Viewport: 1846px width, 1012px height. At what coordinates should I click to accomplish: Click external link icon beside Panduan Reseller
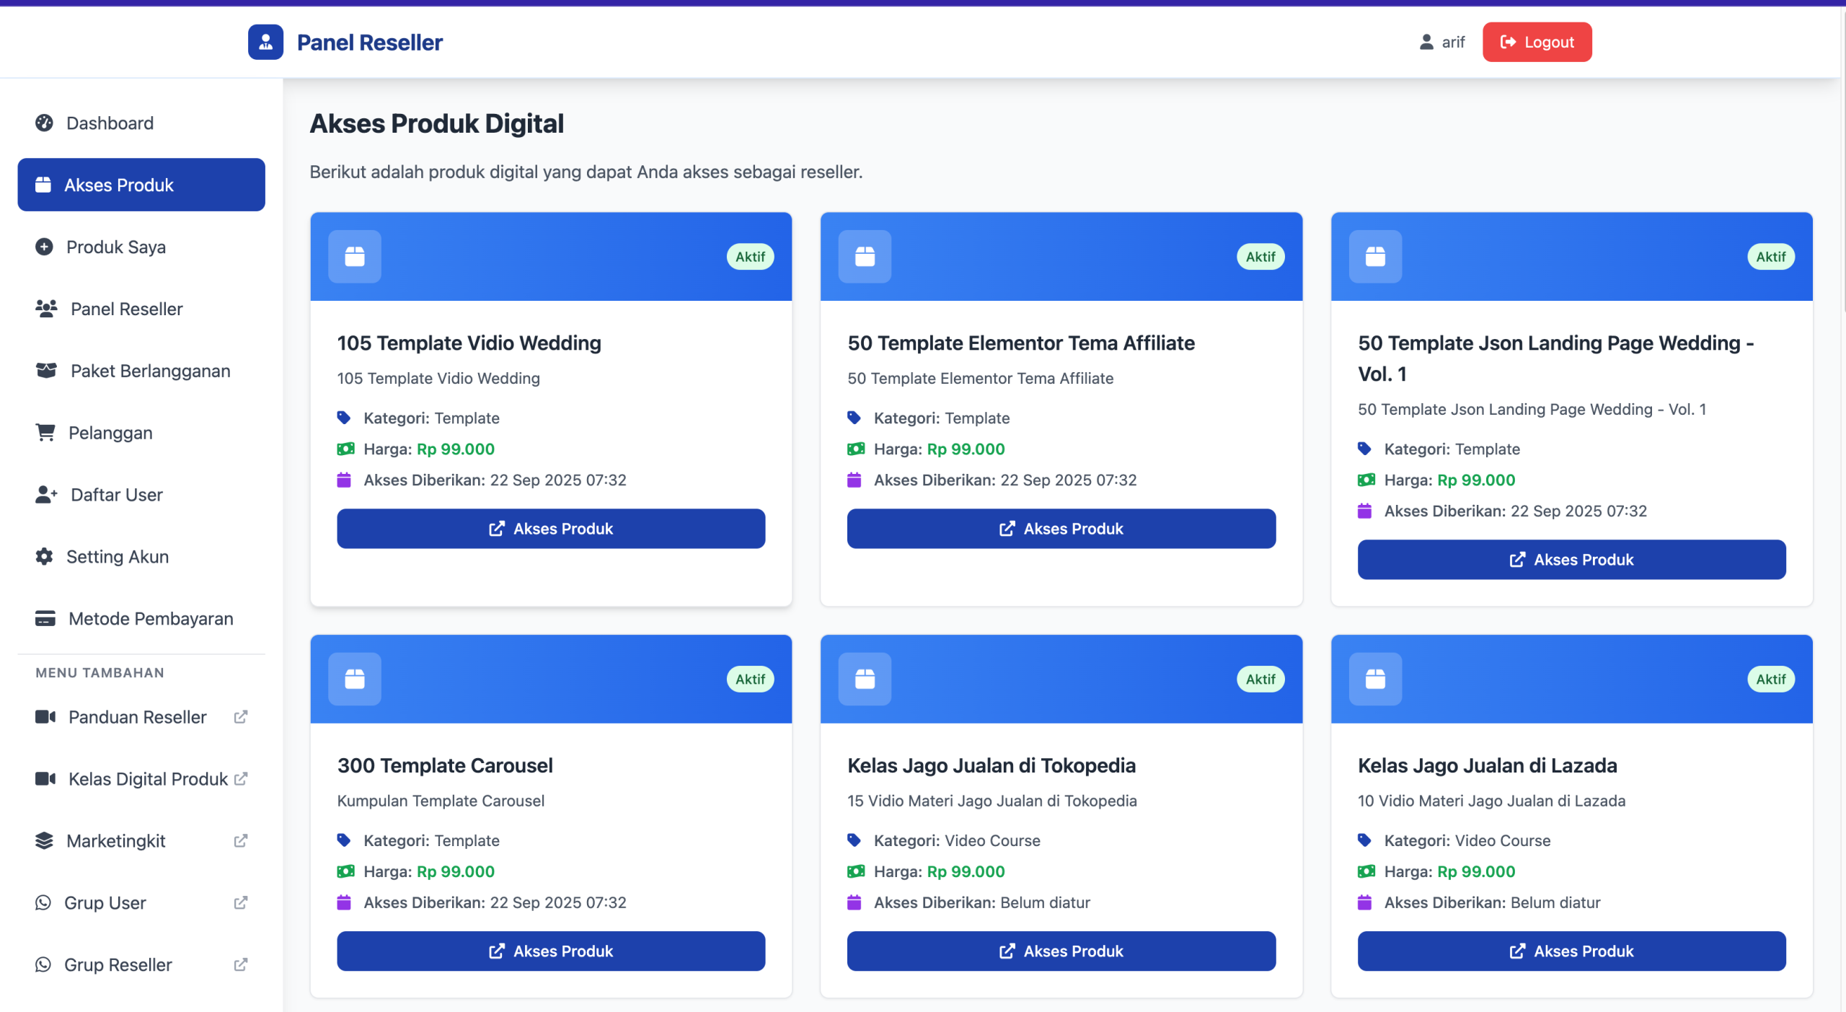(241, 717)
